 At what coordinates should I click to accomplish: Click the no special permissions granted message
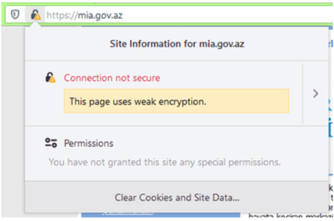(164, 162)
